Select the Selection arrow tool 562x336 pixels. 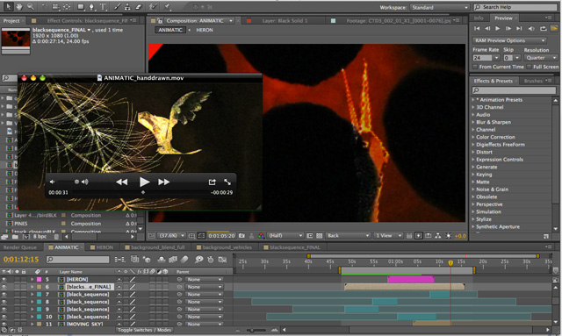click(x=8, y=6)
